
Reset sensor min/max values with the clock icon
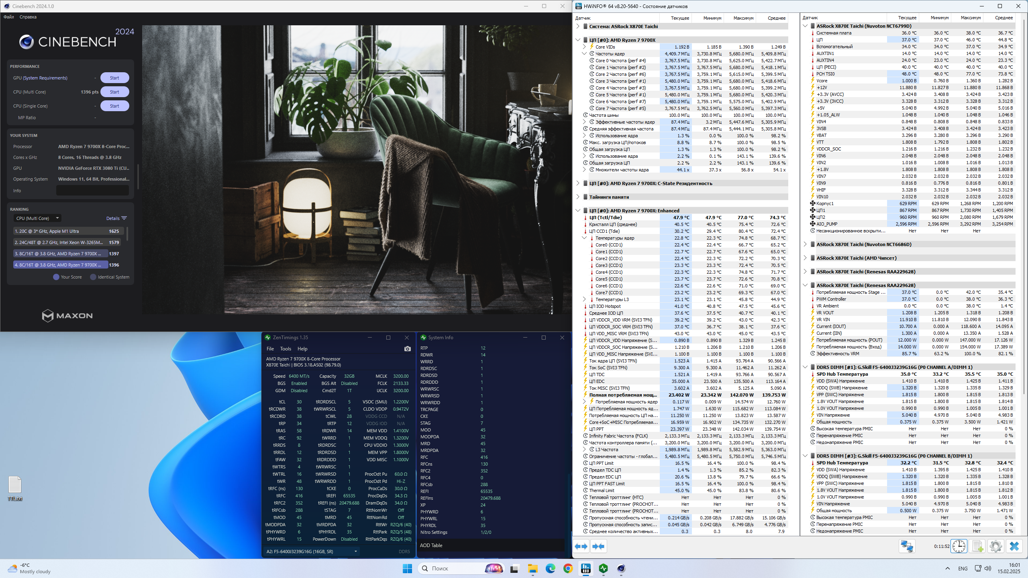[x=959, y=546]
